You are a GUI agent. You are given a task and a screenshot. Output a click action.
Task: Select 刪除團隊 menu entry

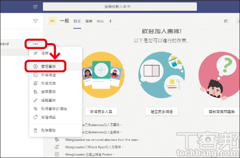[56, 130]
